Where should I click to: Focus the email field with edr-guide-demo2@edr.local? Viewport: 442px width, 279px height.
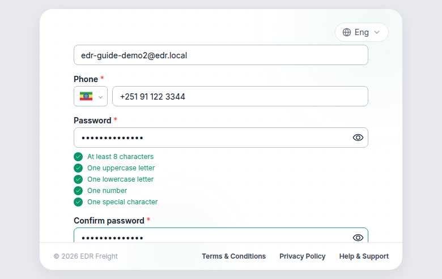point(221,55)
